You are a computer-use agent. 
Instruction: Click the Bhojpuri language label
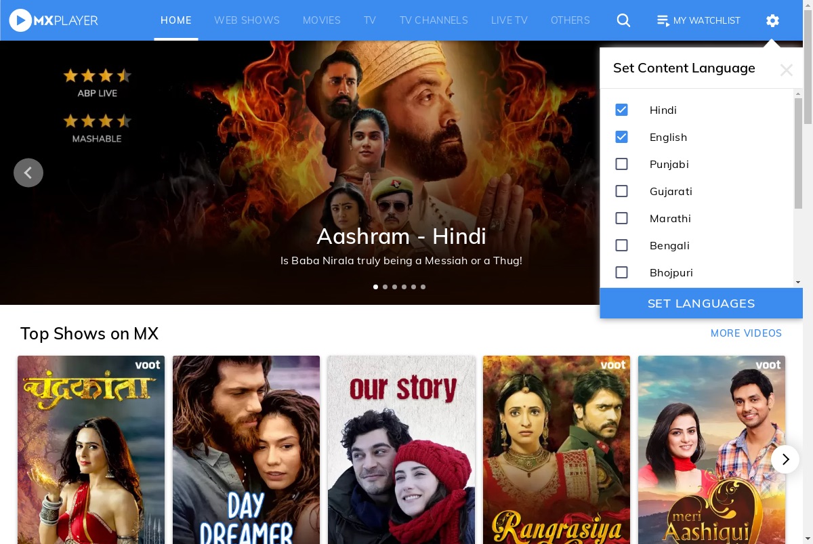671,272
